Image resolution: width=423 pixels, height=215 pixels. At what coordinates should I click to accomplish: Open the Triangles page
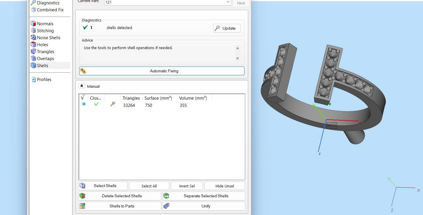pyautogui.click(x=45, y=52)
